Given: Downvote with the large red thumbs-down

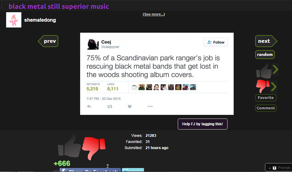Looking at the screenshot, I should pyautogui.click(x=94, y=148).
